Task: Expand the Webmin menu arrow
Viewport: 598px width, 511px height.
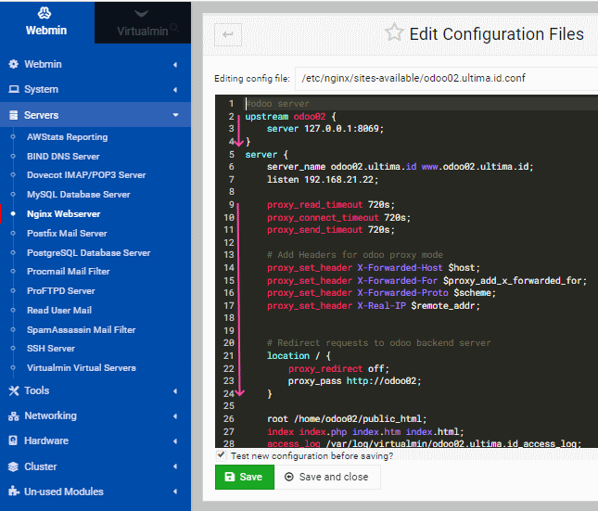Action: click(x=175, y=65)
